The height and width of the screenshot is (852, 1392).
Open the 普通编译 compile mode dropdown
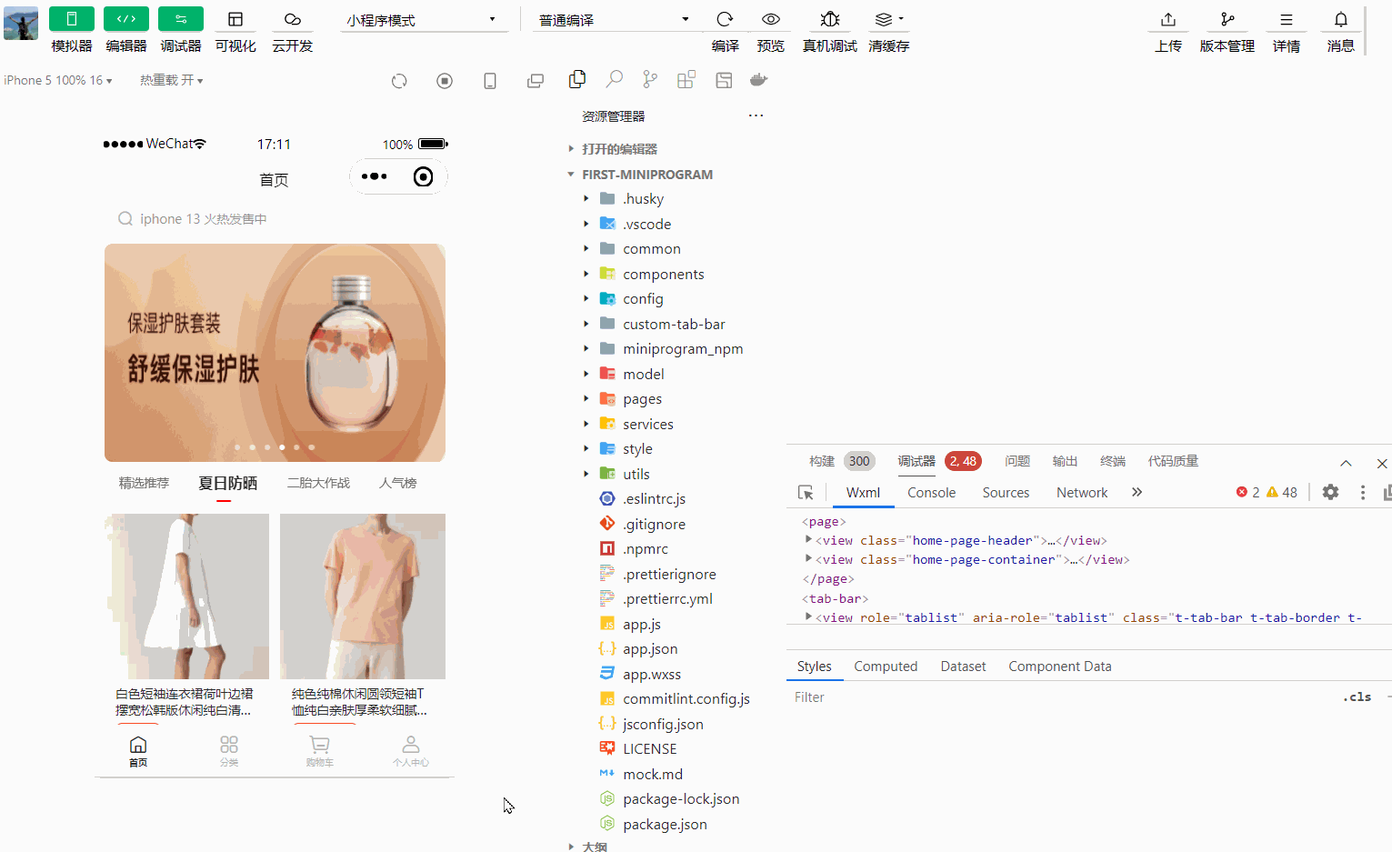615,20
